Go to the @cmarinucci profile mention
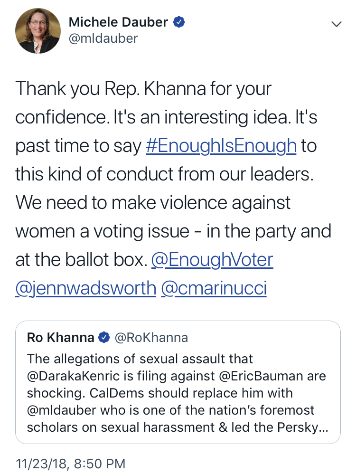The height and width of the screenshot is (474, 356). (214, 288)
